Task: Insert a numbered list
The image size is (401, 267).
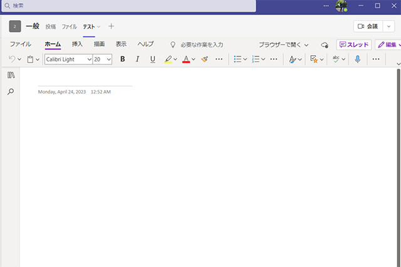Action: point(256,60)
